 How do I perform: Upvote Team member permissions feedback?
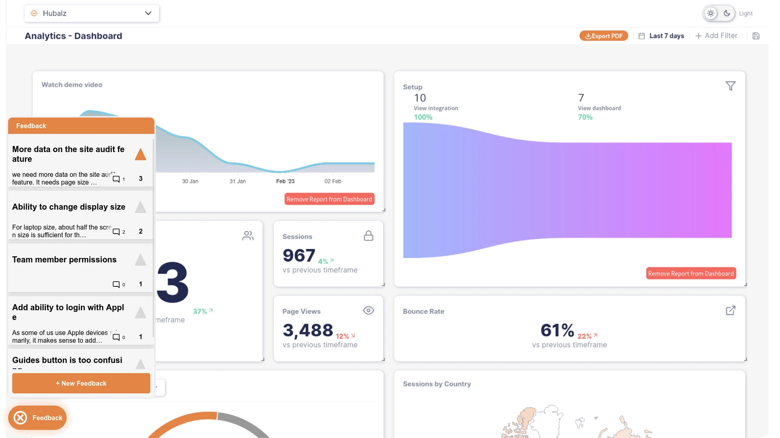(141, 260)
